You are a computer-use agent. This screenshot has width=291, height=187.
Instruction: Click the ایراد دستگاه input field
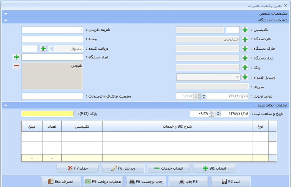(52, 57)
